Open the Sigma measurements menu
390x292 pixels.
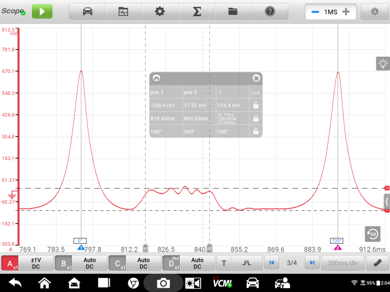point(197,12)
